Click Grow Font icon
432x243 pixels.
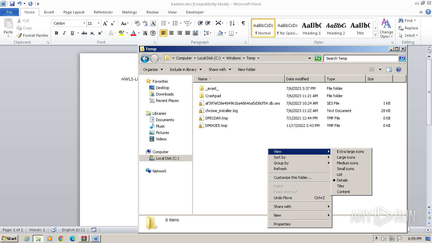coord(105,23)
